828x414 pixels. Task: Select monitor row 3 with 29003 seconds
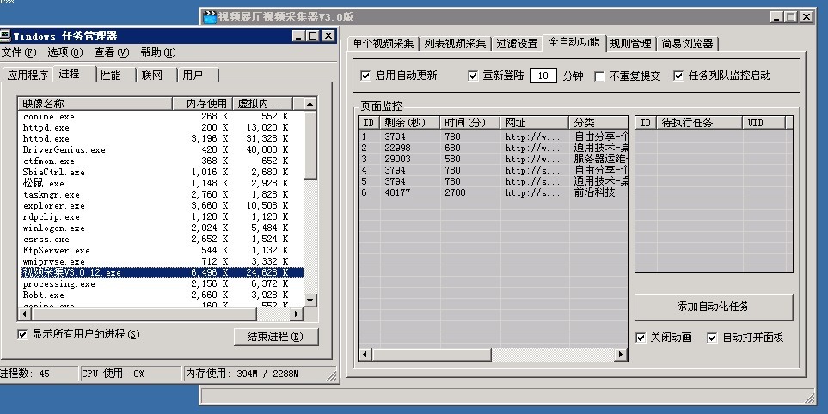494,159
